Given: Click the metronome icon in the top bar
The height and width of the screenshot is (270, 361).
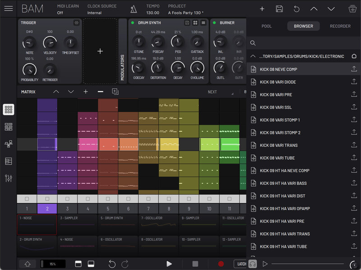Looking at the screenshot, I should tap(133, 9).
